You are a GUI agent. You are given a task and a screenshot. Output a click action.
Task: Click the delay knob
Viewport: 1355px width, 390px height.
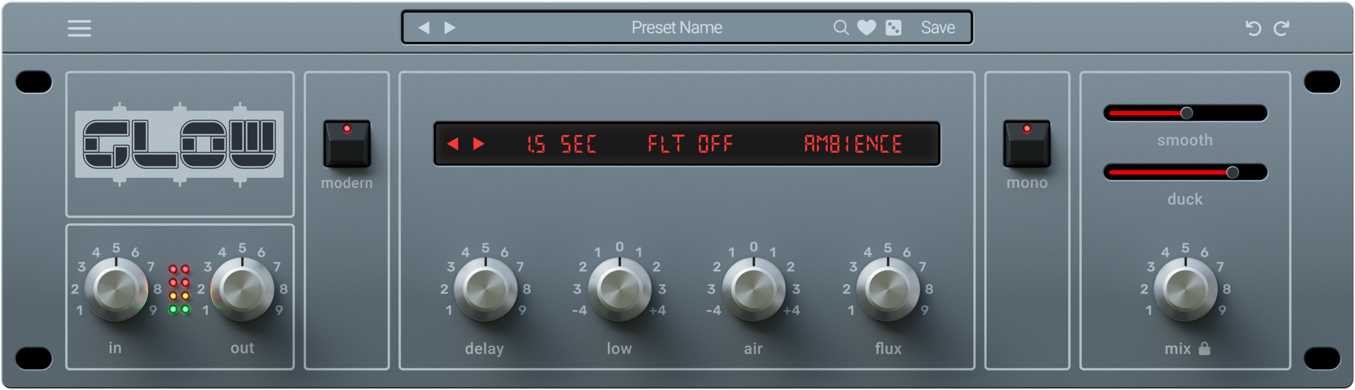(485, 289)
